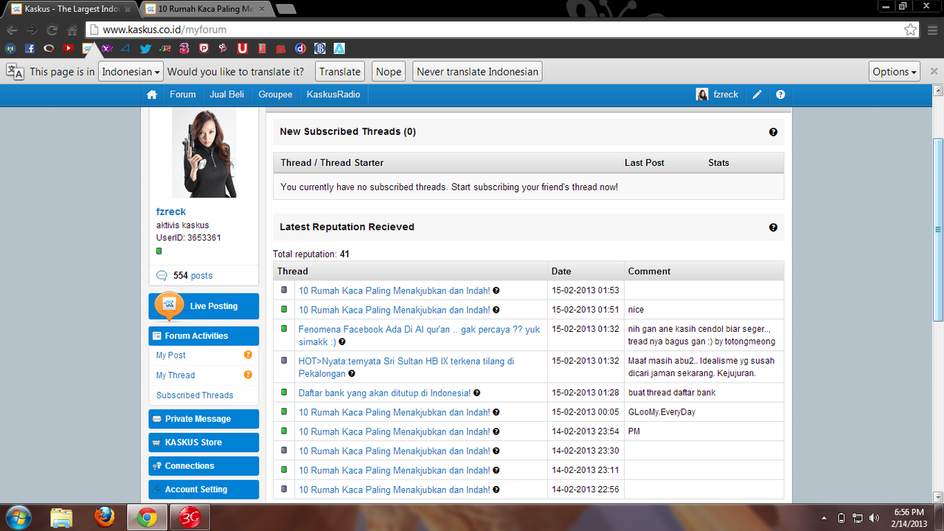This screenshot has height=531, width=944.
Task: Expand the Forum Activities section
Action: [204, 336]
